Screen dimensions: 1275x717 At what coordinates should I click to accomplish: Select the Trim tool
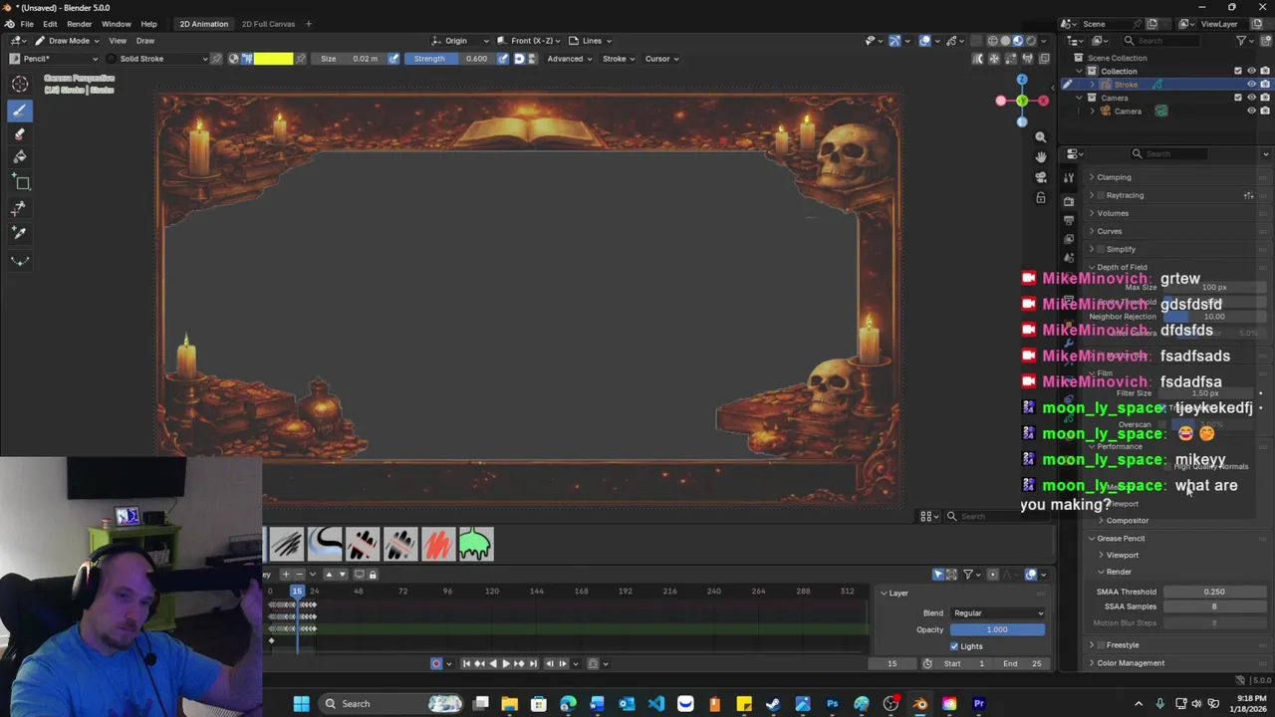[x=20, y=208]
